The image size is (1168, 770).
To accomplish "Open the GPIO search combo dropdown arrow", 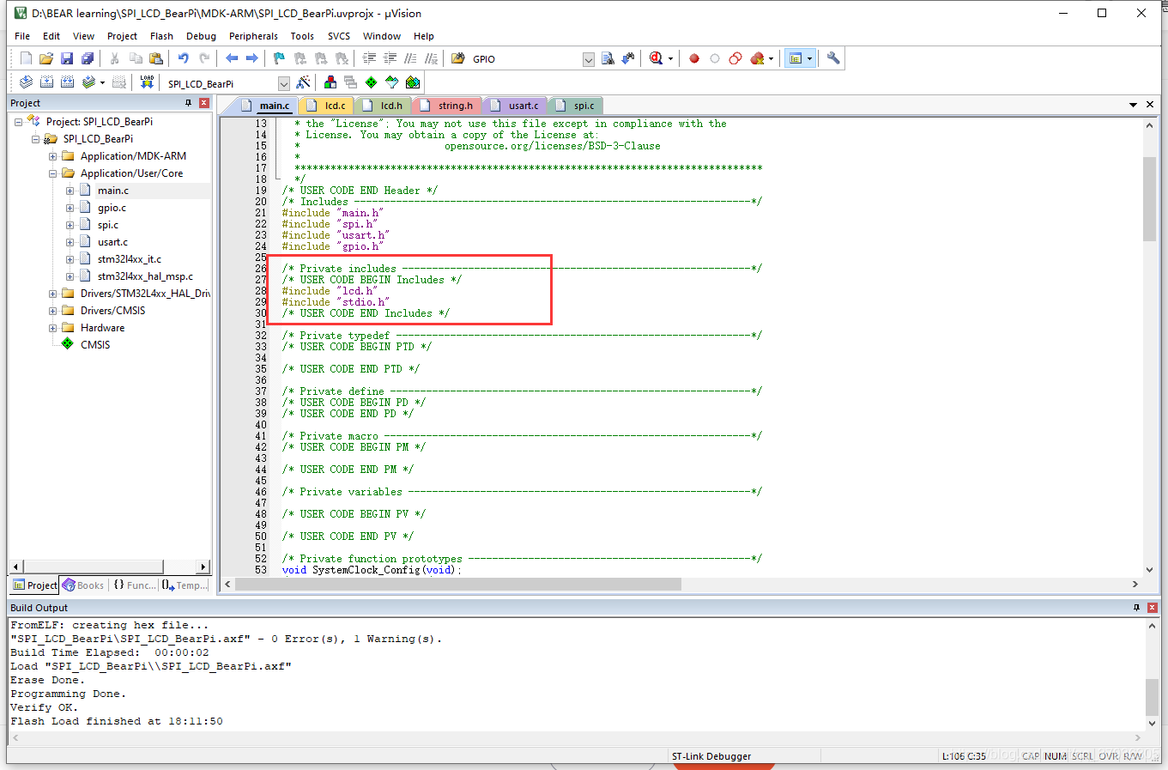I will coord(589,59).
